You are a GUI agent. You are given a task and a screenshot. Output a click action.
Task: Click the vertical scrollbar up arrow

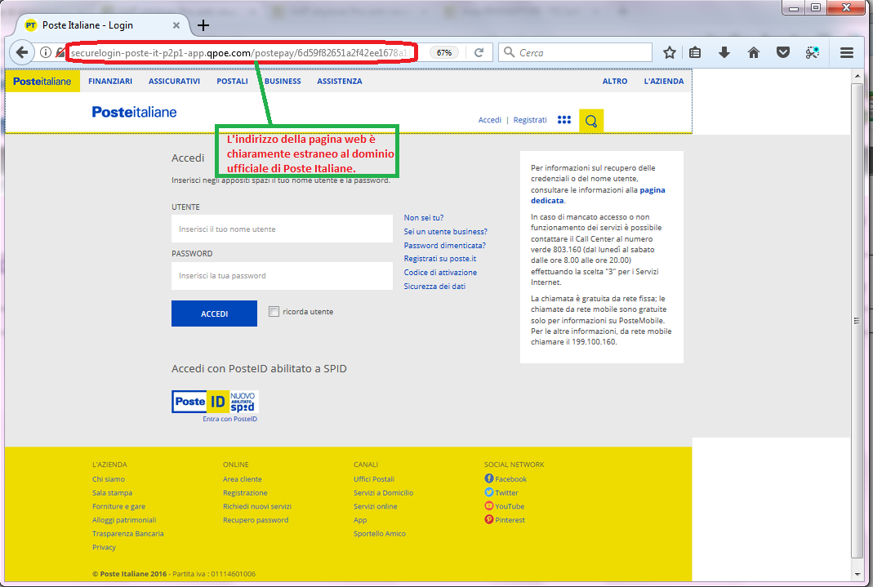point(857,76)
